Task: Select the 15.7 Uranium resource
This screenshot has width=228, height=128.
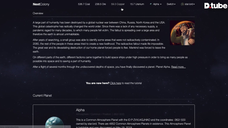Action: coord(137,4)
